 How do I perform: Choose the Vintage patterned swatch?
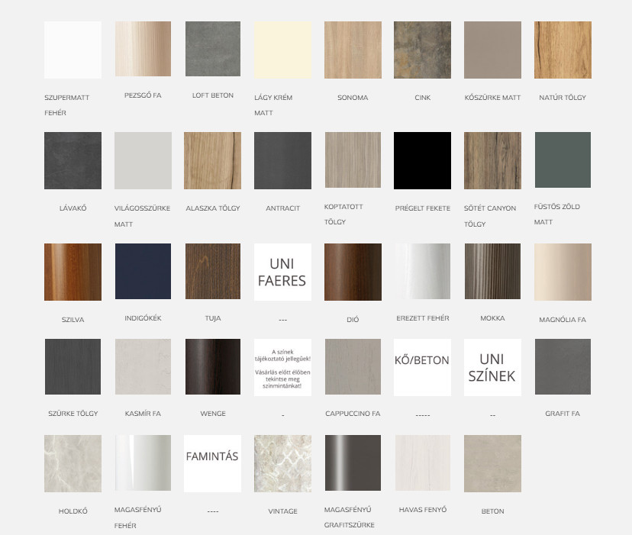point(282,463)
